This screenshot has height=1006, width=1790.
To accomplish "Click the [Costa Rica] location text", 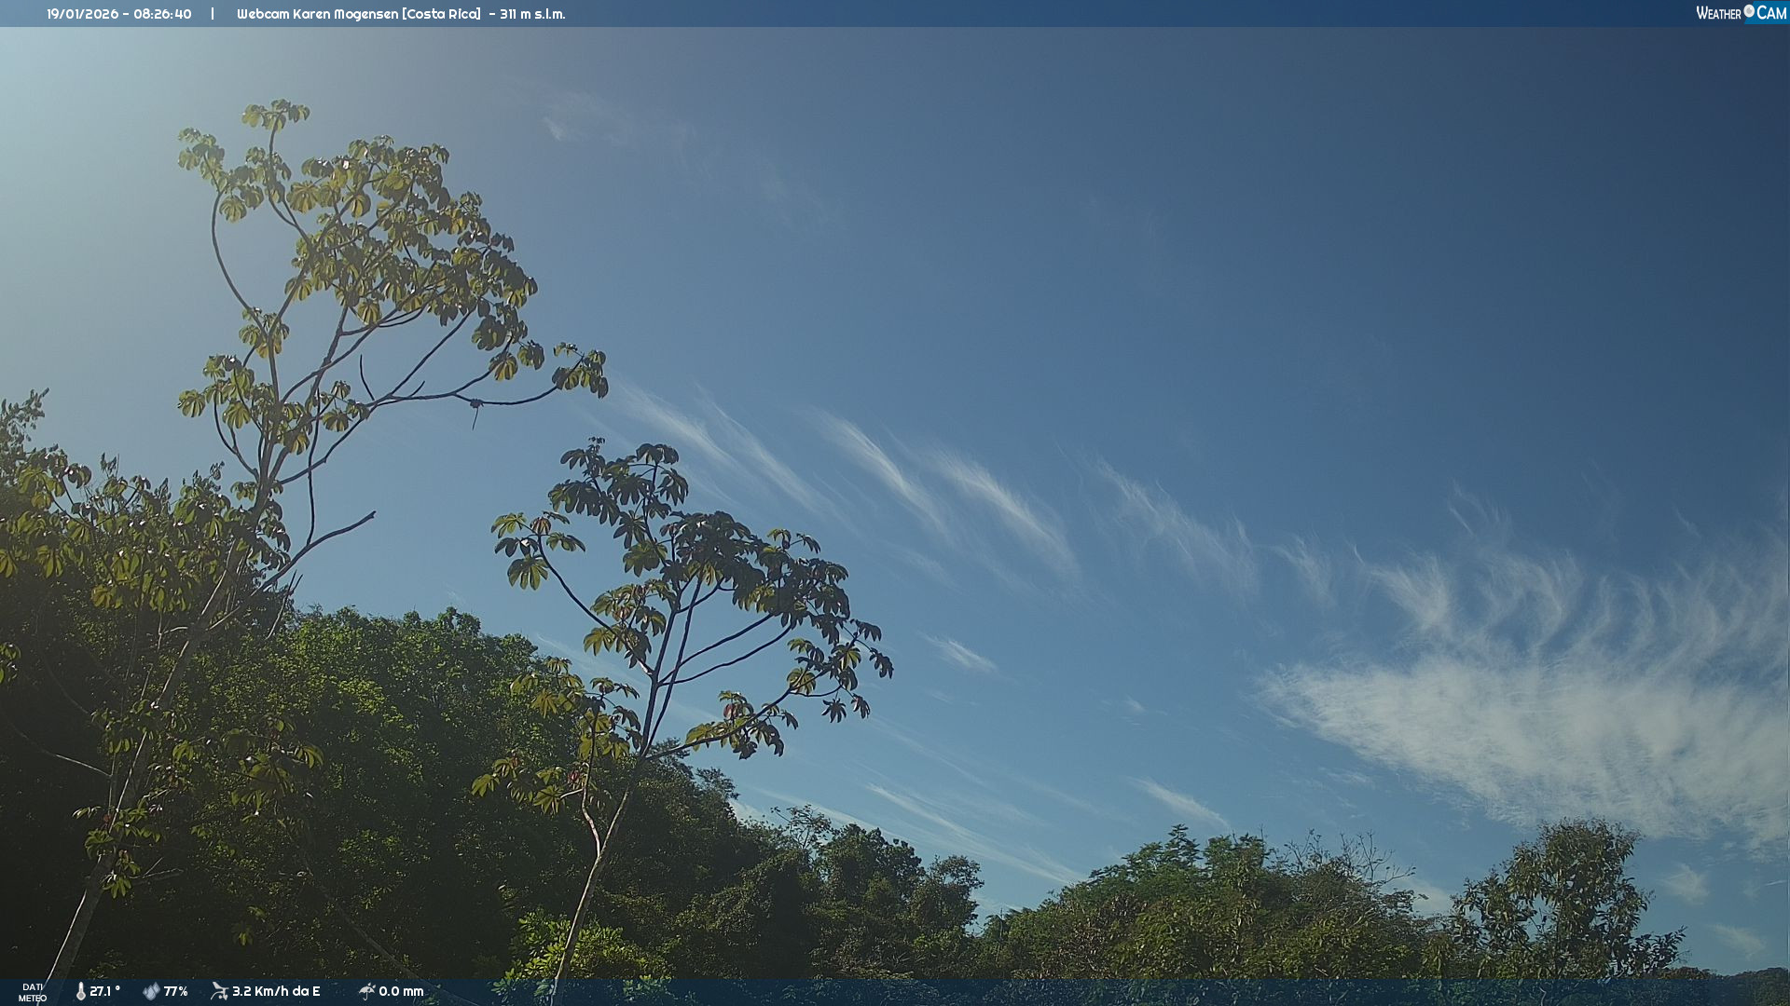I will (x=441, y=14).
